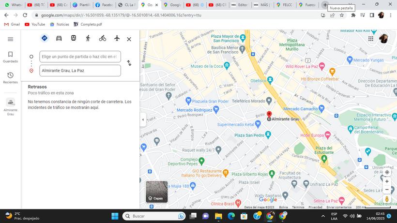The height and width of the screenshot is (223, 397).
Task: Select the Mercado Rodríguez marker
Action: coord(216,110)
